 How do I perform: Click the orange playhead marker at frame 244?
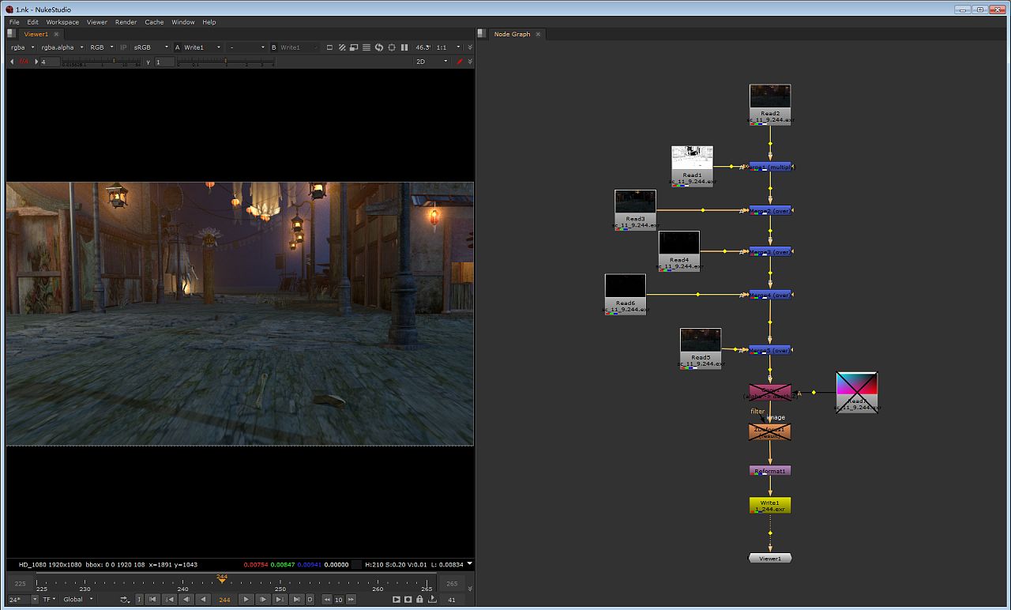[222, 578]
